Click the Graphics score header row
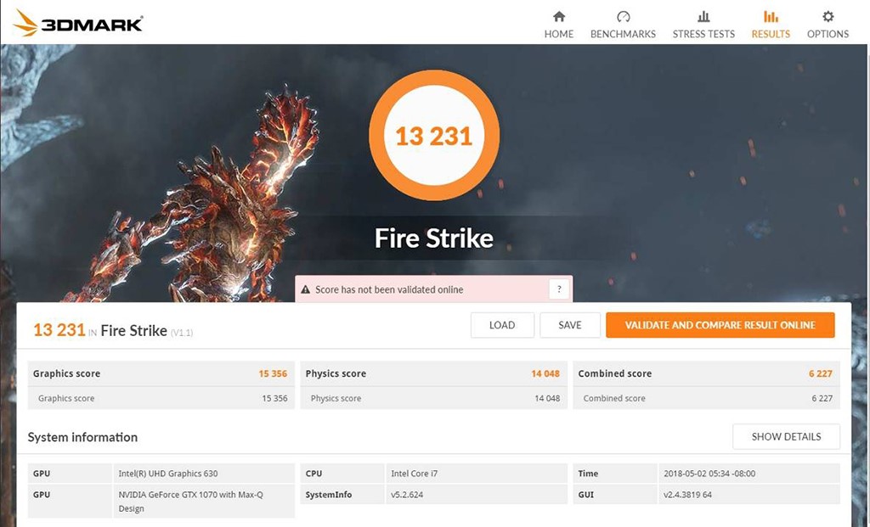The height and width of the screenshot is (527, 870). pyautogui.click(x=161, y=373)
